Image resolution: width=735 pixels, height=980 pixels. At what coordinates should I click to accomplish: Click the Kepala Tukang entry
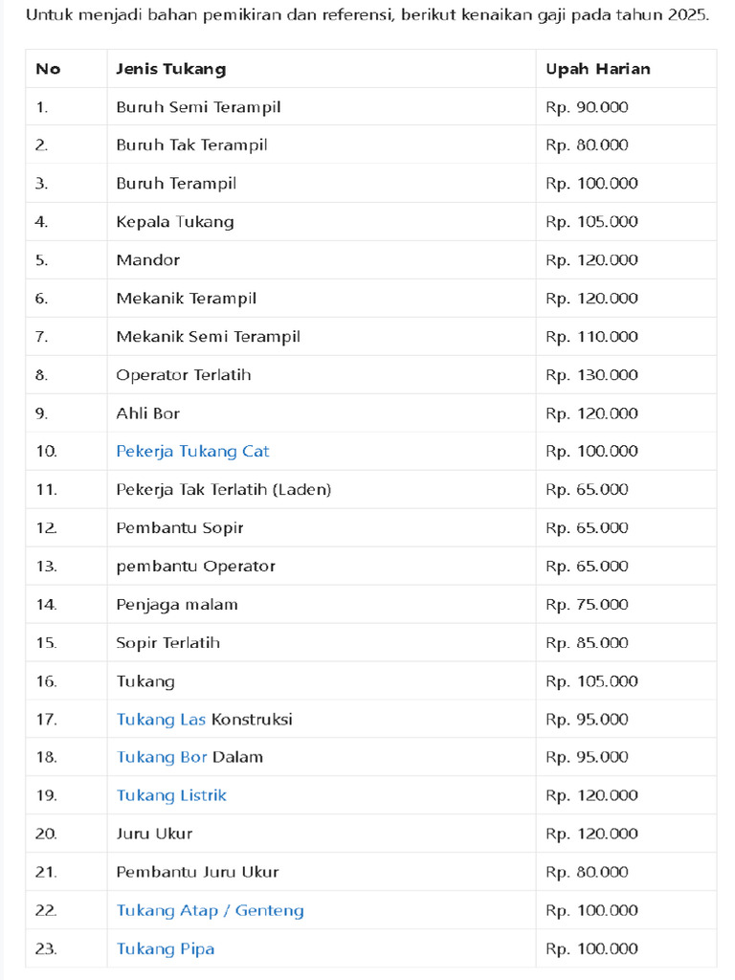[x=175, y=222]
